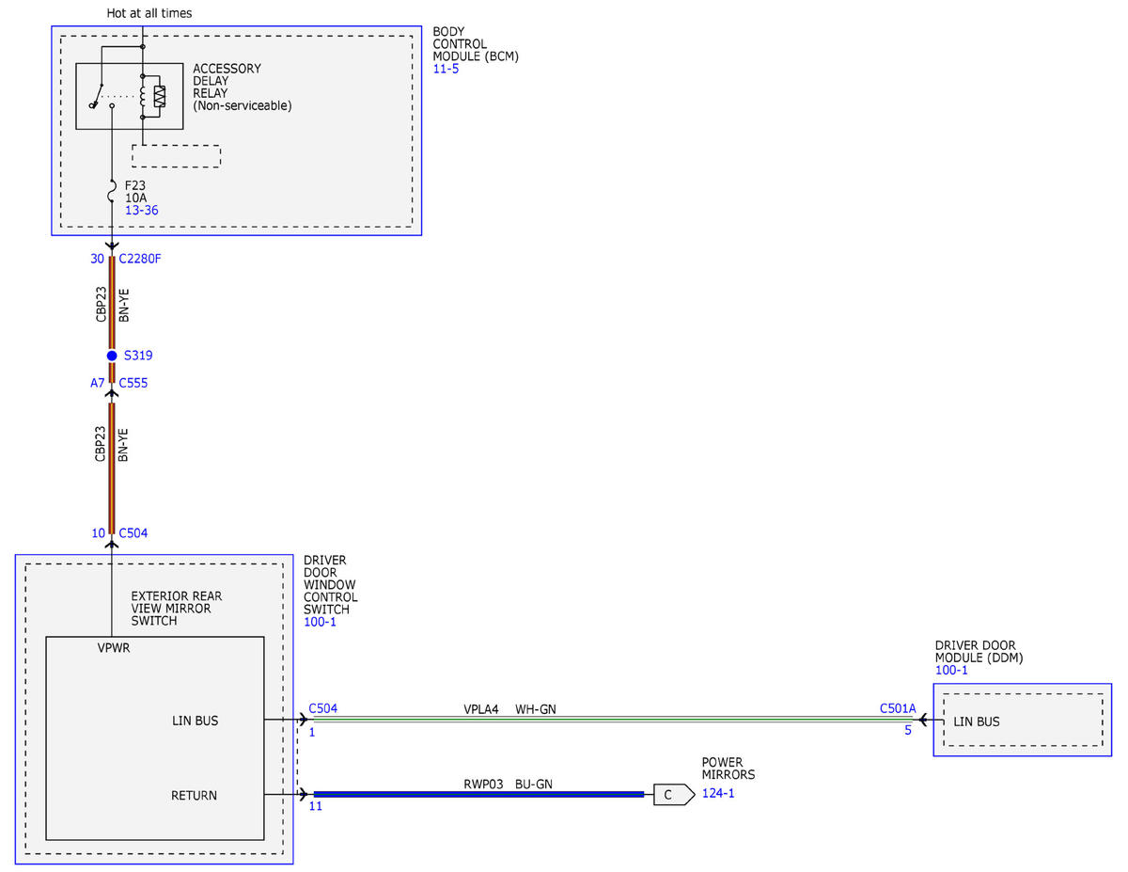The width and height of the screenshot is (1128, 872).
Task: Click the S319 splice dot
Action: click(111, 356)
